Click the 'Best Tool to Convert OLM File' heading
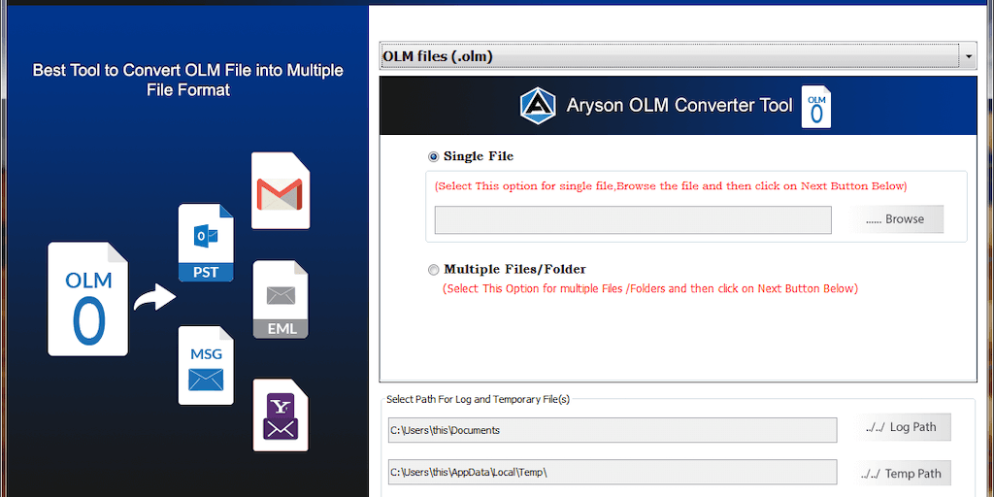Viewport: 994px width, 497px height. tap(187, 80)
